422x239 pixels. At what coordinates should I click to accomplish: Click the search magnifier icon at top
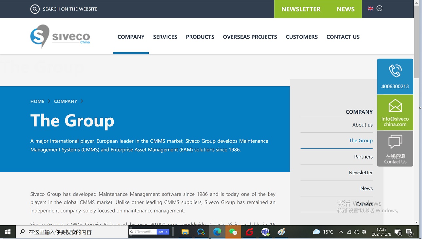click(x=35, y=9)
